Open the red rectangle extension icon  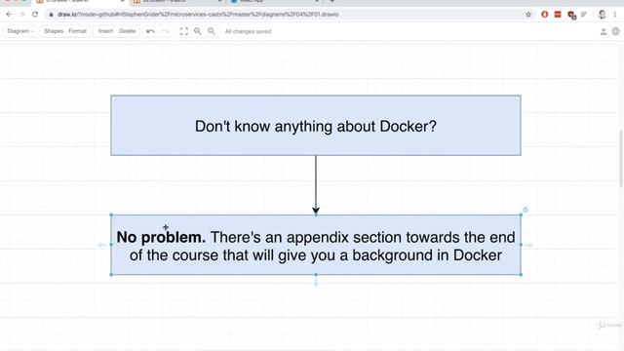coord(558,15)
